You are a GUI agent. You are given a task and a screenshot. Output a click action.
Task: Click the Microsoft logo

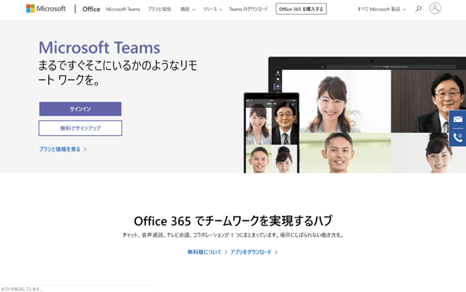[x=46, y=9]
